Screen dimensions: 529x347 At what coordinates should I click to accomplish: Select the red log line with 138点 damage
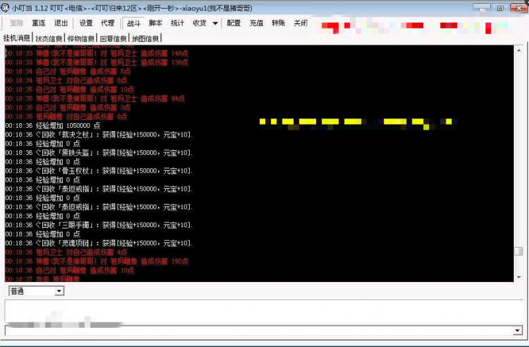(97, 62)
